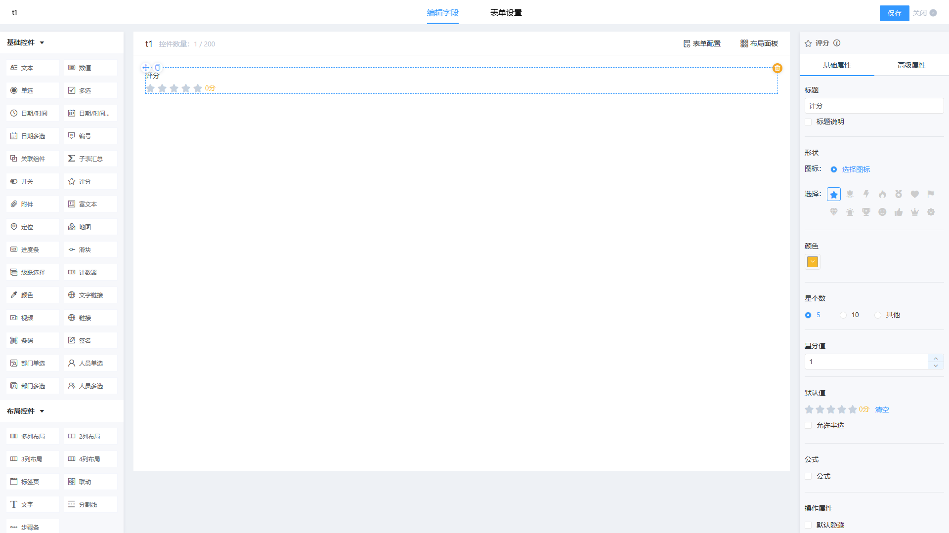This screenshot has width=949, height=533.
Task: Choose the trophy rating icon
Action: (x=866, y=212)
